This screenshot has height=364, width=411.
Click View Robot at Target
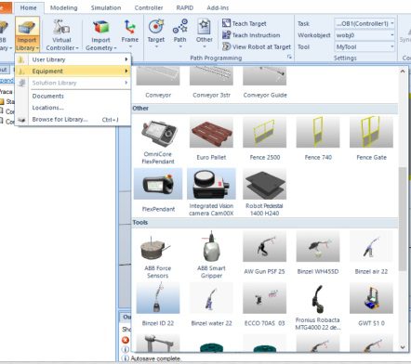257,46
